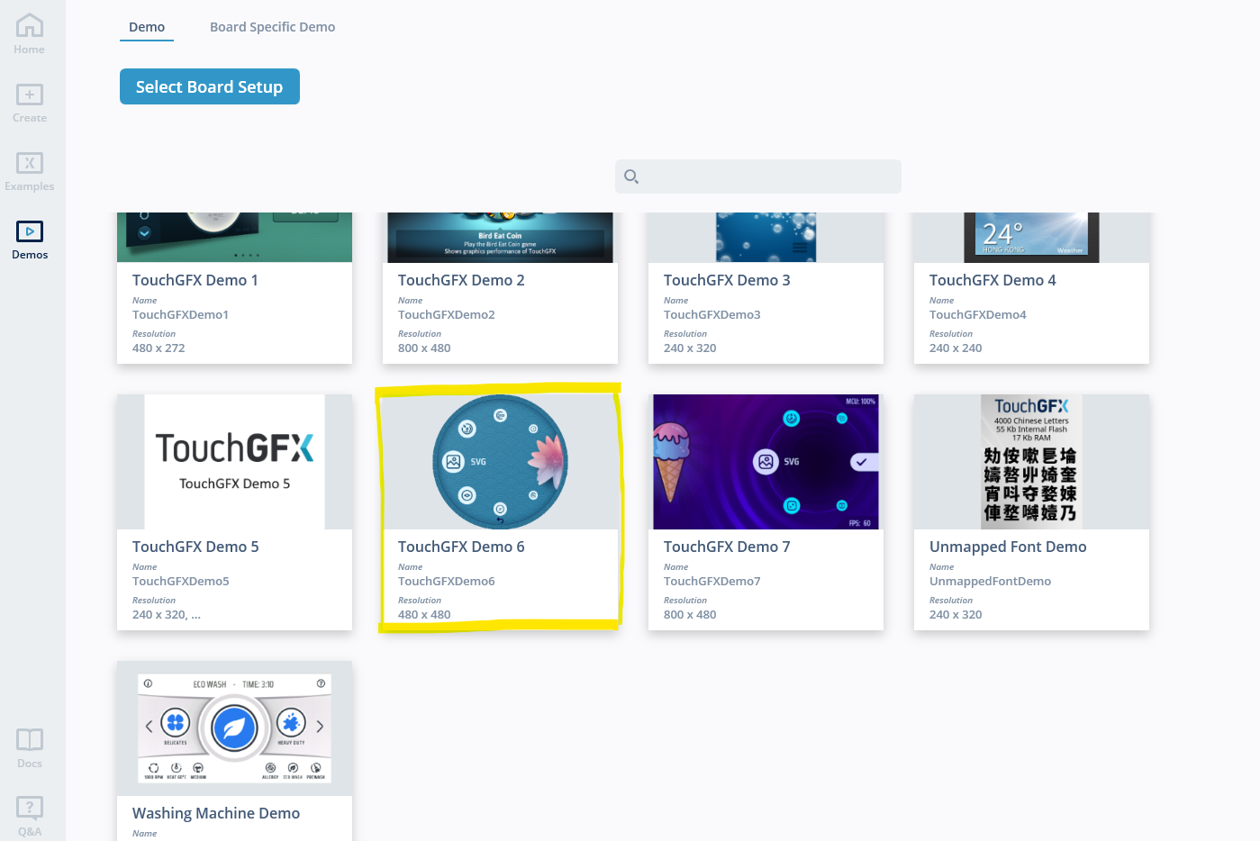The height and width of the screenshot is (841, 1260).
Task: Select the Bird Eat Coin Demo 2 preview
Action: (500, 234)
